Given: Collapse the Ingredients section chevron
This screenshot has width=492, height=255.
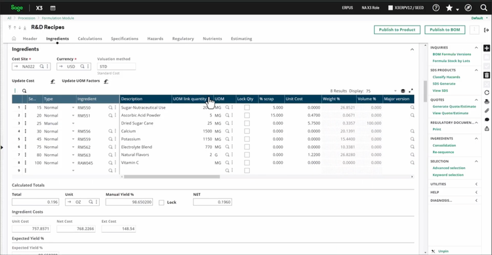Looking at the screenshot, I should coord(412,50).
